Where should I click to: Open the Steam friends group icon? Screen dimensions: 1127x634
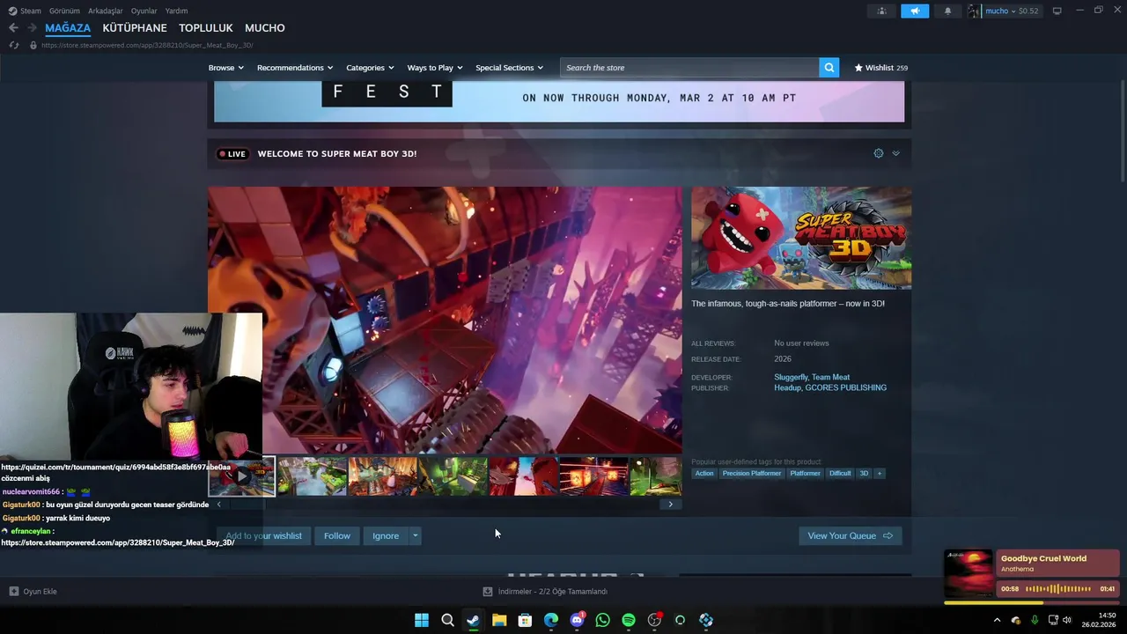point(881,11)
